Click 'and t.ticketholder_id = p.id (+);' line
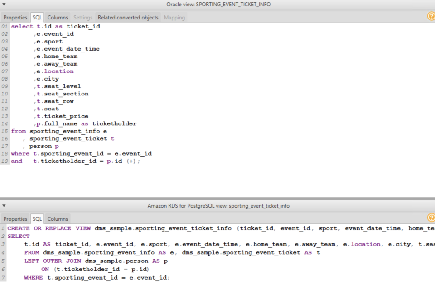Image resolution: width=435 pixels, height=289 pixels. point(76,161)
